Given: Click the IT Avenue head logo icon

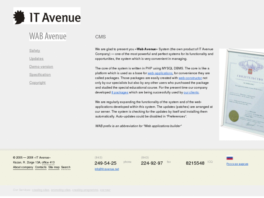Looking at the screenshot, I should (x=19, y=17).
